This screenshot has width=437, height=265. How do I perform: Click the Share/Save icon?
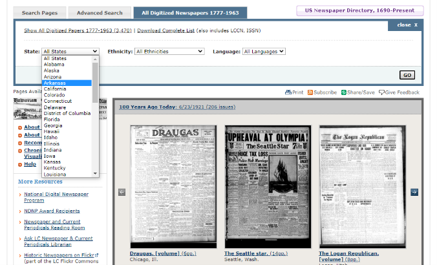pyautogui.click(x=344, y=92)
